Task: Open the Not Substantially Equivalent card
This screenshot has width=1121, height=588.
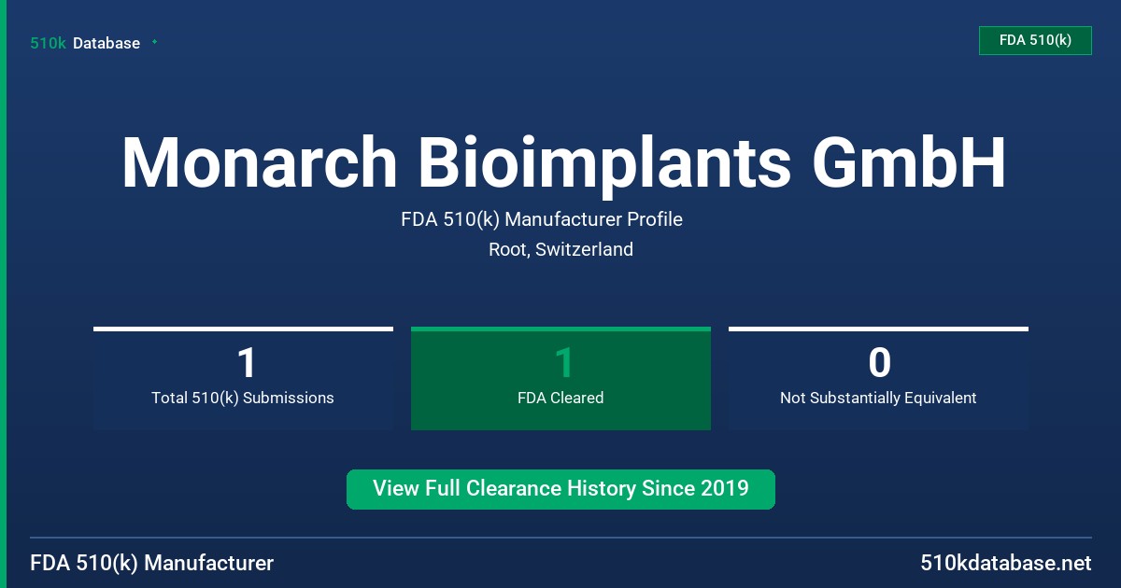Action: (x=878, y=379)
